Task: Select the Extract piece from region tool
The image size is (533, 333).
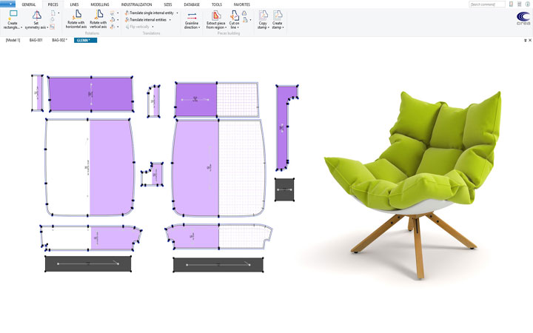Action: pyautogui.click(x=215, y=15)
